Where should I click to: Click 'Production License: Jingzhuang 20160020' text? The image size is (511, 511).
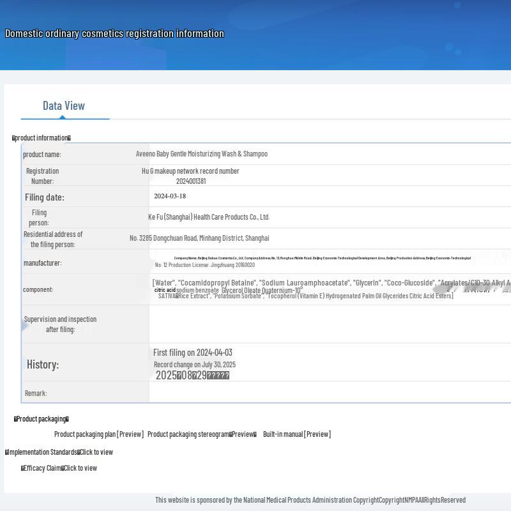[x=211, y=265]
